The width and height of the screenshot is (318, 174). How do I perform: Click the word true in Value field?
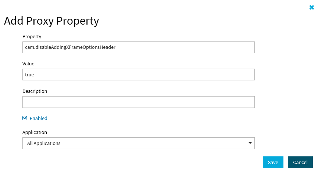(30, 75)
